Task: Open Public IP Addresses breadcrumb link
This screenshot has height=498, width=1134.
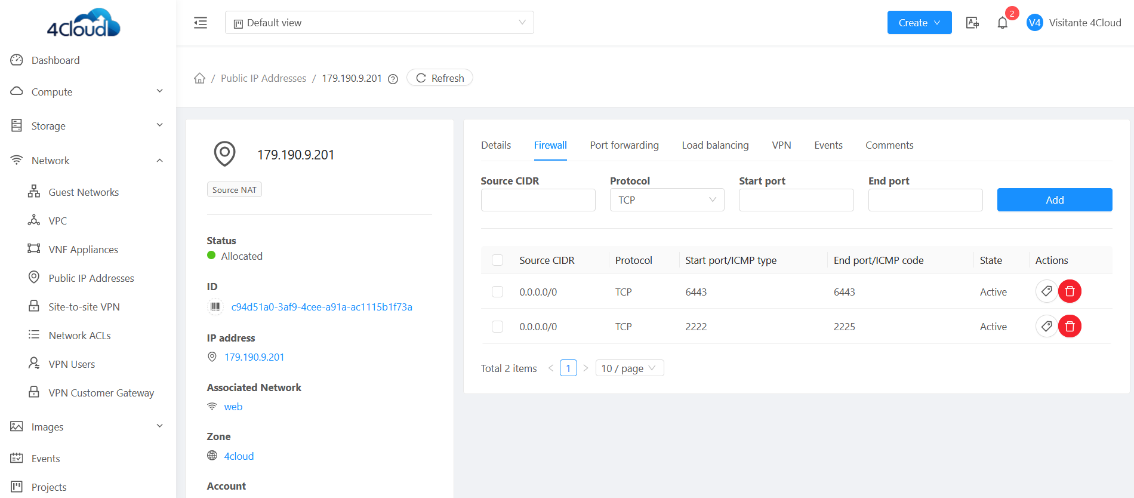Action: [263, 78]
